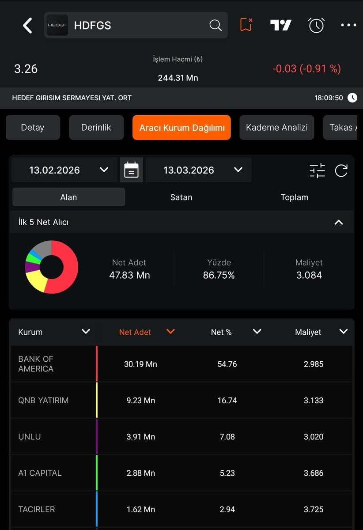363x530 pixels.
Task: Switch to the Toplam segment
Action: [x=295, y=197]
